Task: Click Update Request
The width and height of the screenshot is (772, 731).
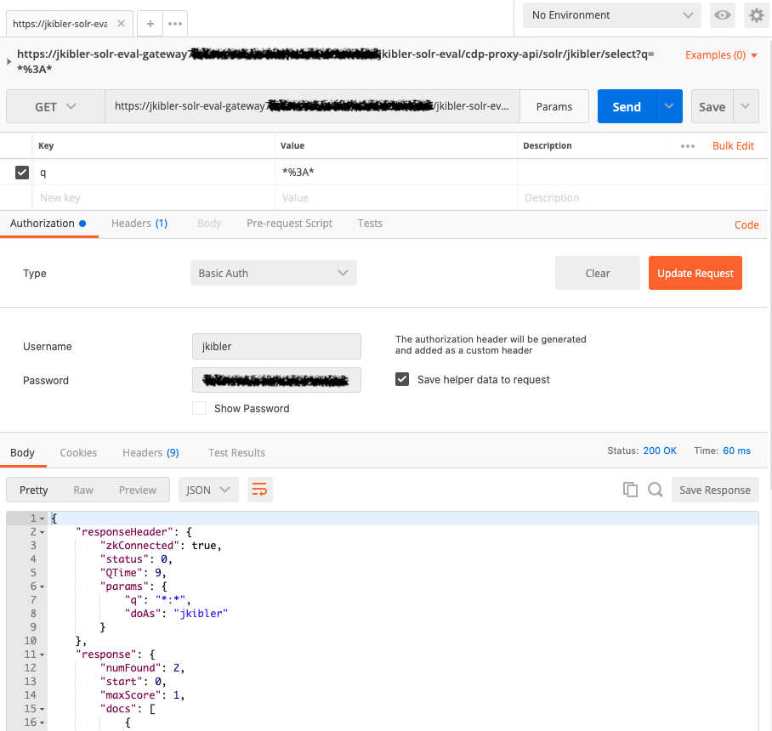Action: click(x=695, y=273)
